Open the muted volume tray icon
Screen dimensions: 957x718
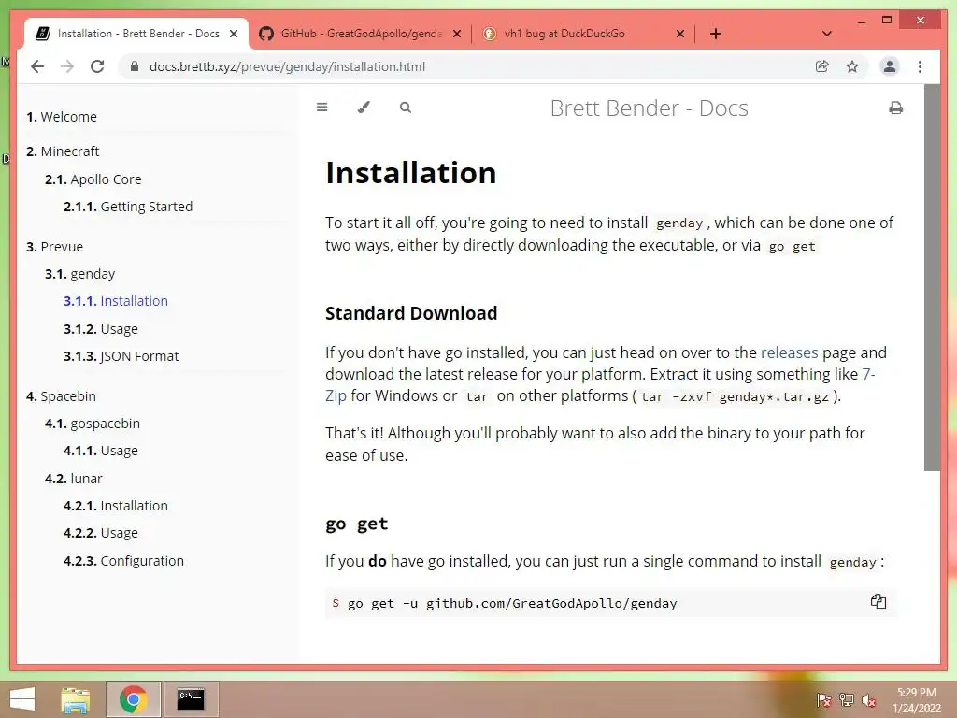pyautogui.click(x=868, y=699)
